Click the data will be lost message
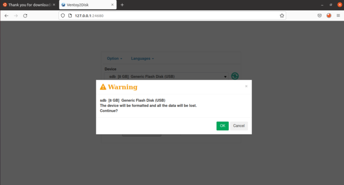 tap(148, 106)
